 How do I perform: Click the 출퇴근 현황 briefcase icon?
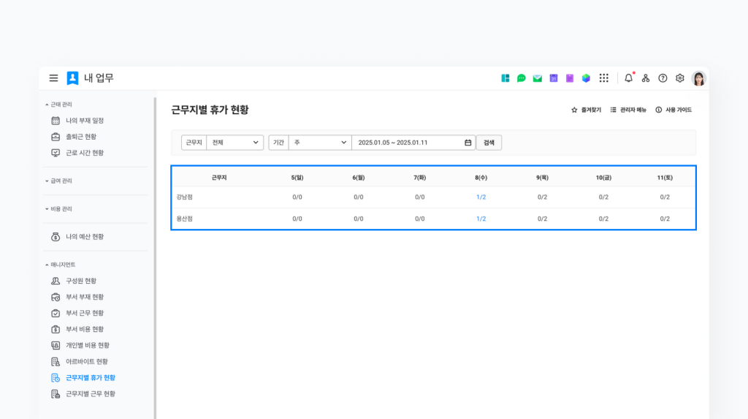(56, 137)
